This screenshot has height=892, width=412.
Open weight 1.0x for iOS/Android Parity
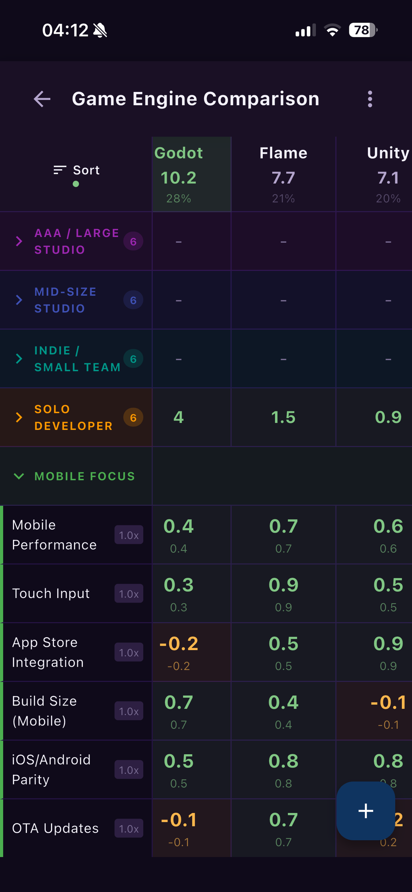pyautogui.click(x=129, y=770)
